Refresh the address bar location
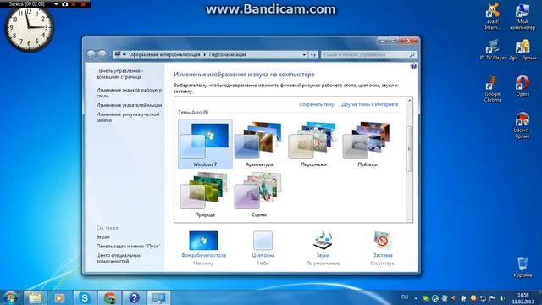Screen dimensions: 542x305 (312, 54)
